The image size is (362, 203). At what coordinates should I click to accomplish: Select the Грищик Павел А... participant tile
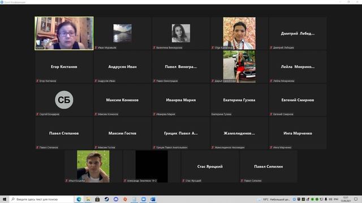tap(181, 133)
